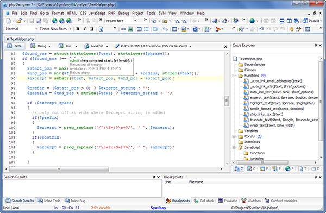Open the PHP menu
The height and width of the screenshot is (213, 326).
point(111,13)
